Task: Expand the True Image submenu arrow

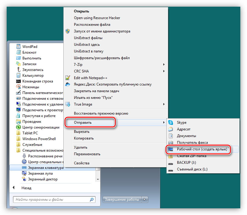Action: pyautogui.click(x=164, y=104)
